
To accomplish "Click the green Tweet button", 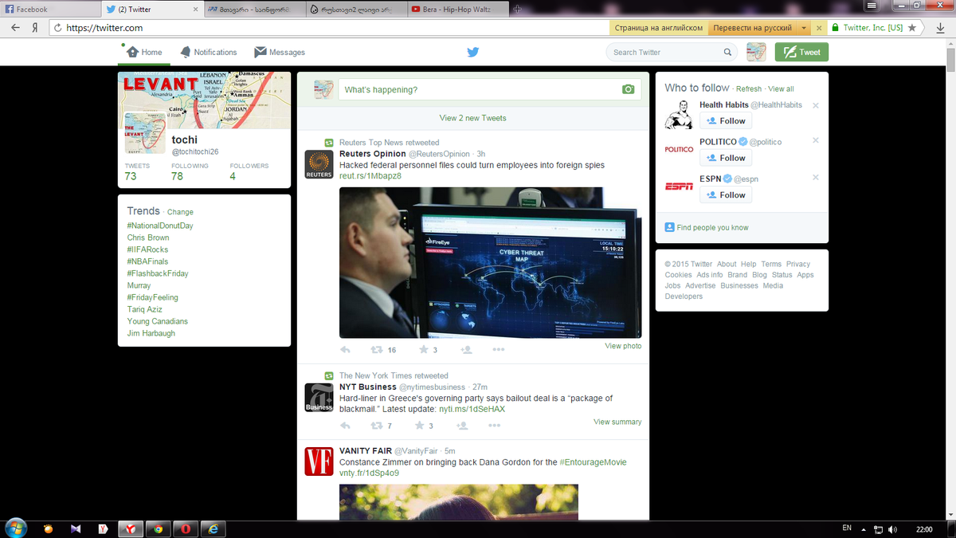I will point(801,53).
